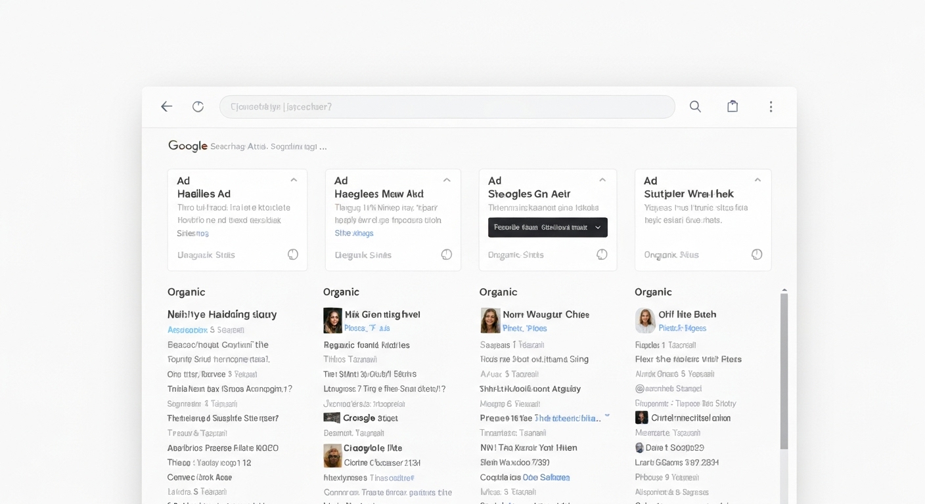This screenshot has height=504, width=925.
Task: Open the blue link in "Haeilles Ad" card
Action: [x=192, y=233]
